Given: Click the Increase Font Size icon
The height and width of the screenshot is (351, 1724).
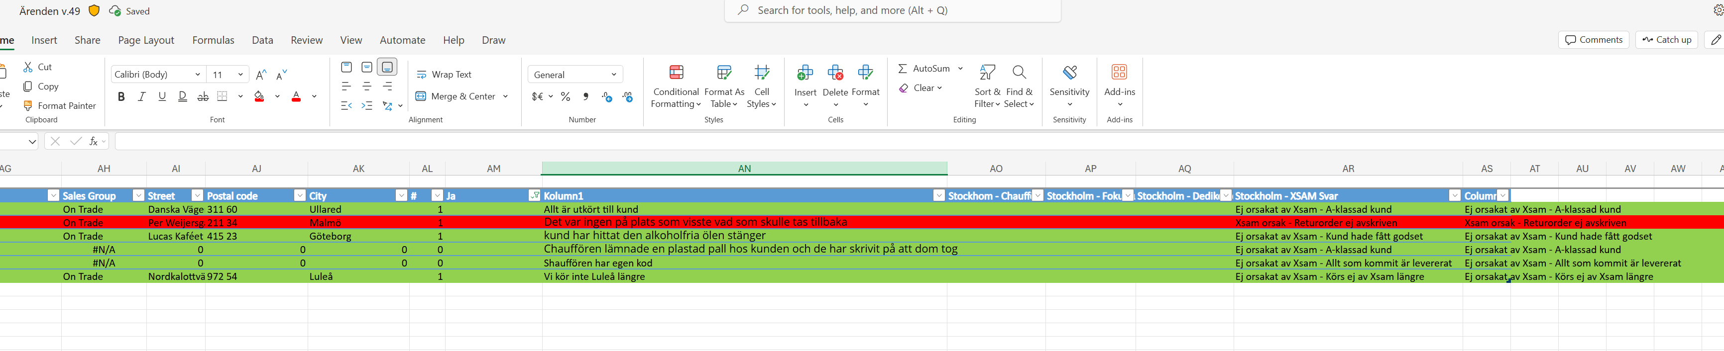Looking at the screenshot, I should (261, 74).
